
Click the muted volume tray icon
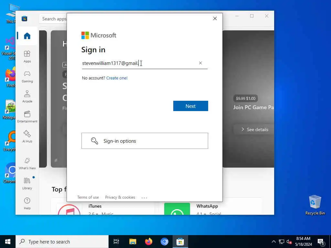(x=289, y=242)
